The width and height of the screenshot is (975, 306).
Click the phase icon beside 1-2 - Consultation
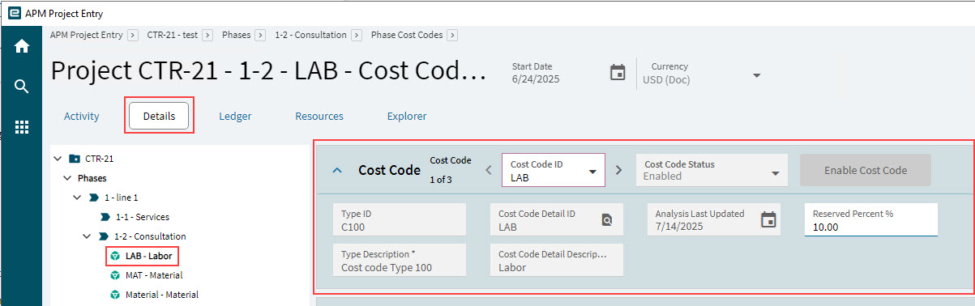click(x=104, y=236)
